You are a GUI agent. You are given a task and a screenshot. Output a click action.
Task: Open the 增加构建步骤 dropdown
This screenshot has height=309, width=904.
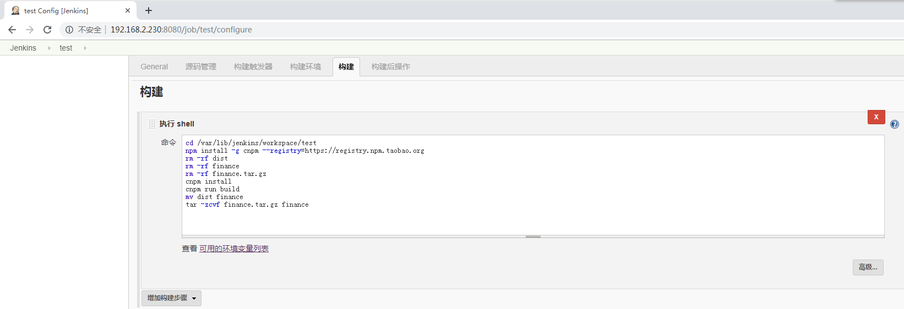click(x=171, y=298)
